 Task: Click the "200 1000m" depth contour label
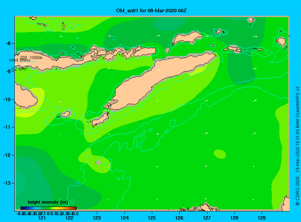point(31,57)
